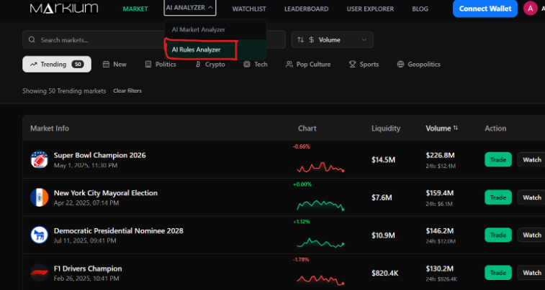The image size is (545, 290).
Task: Switch to the Politics category tab
Action: tap(161, 65)
